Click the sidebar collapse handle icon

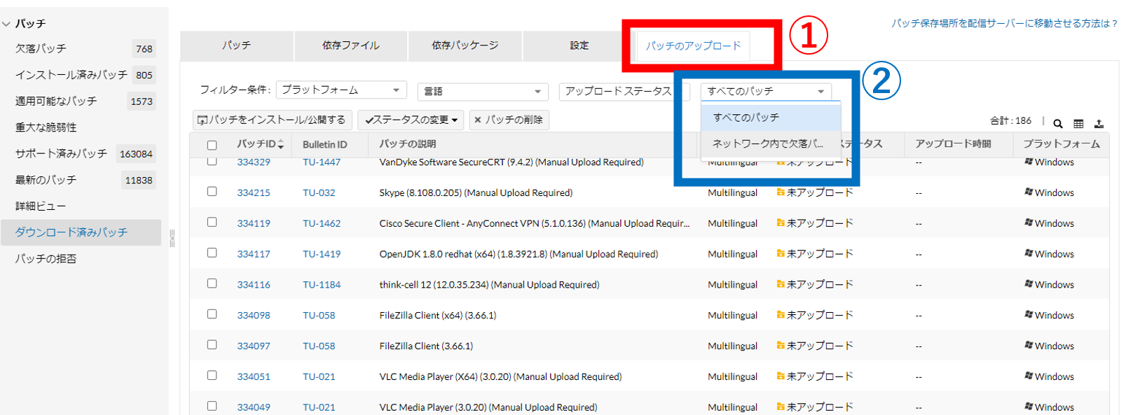pos(172,239)
